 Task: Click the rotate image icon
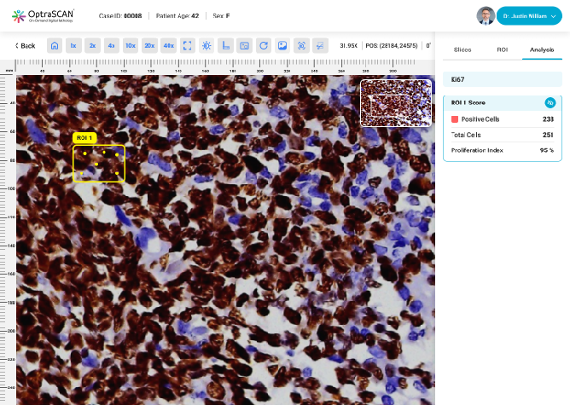(263, 45)
